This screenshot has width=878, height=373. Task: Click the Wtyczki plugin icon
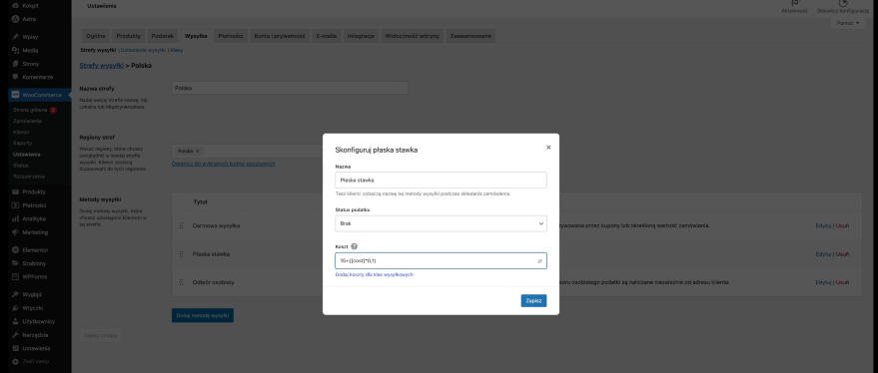[16, 308]
